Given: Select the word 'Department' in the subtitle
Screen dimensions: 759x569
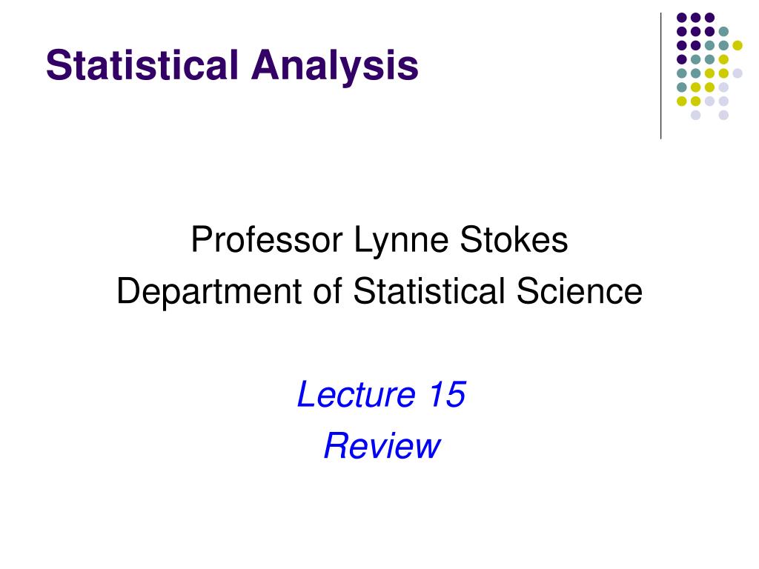Looking at the screenshot, I should point(209,292).
